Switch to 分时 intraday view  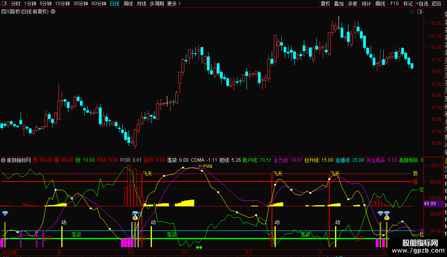click(16, 4)
